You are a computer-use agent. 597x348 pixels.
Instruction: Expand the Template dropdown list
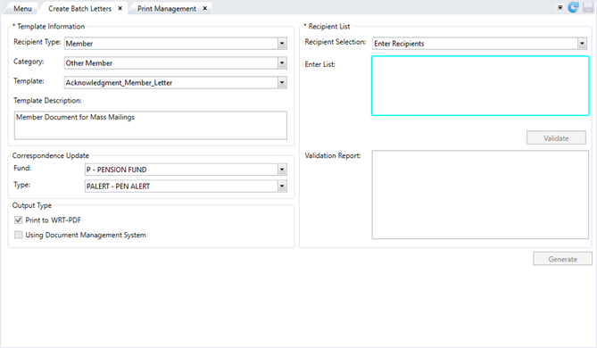(x=282, y=83)
